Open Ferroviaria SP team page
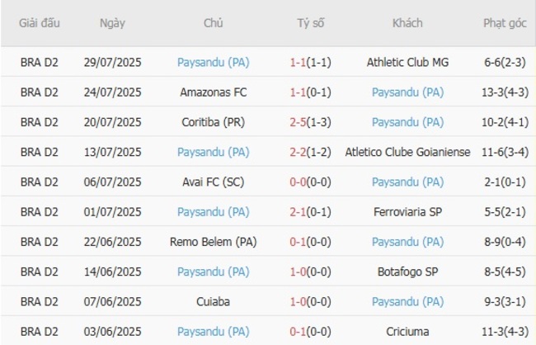Screen dimensions: 536x345 pos(408,212)
